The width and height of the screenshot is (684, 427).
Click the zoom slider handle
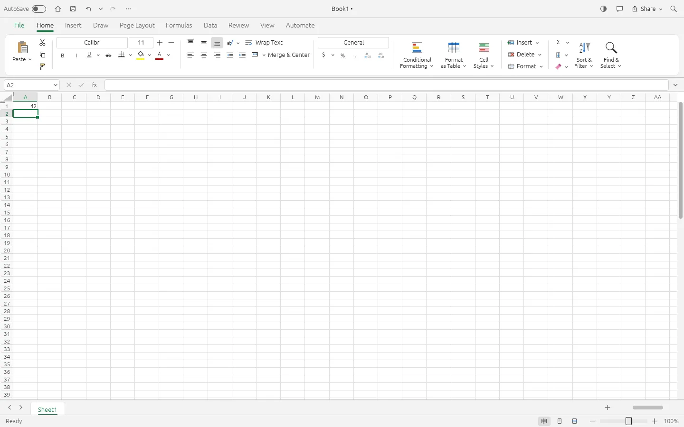(x=628, y=421)
